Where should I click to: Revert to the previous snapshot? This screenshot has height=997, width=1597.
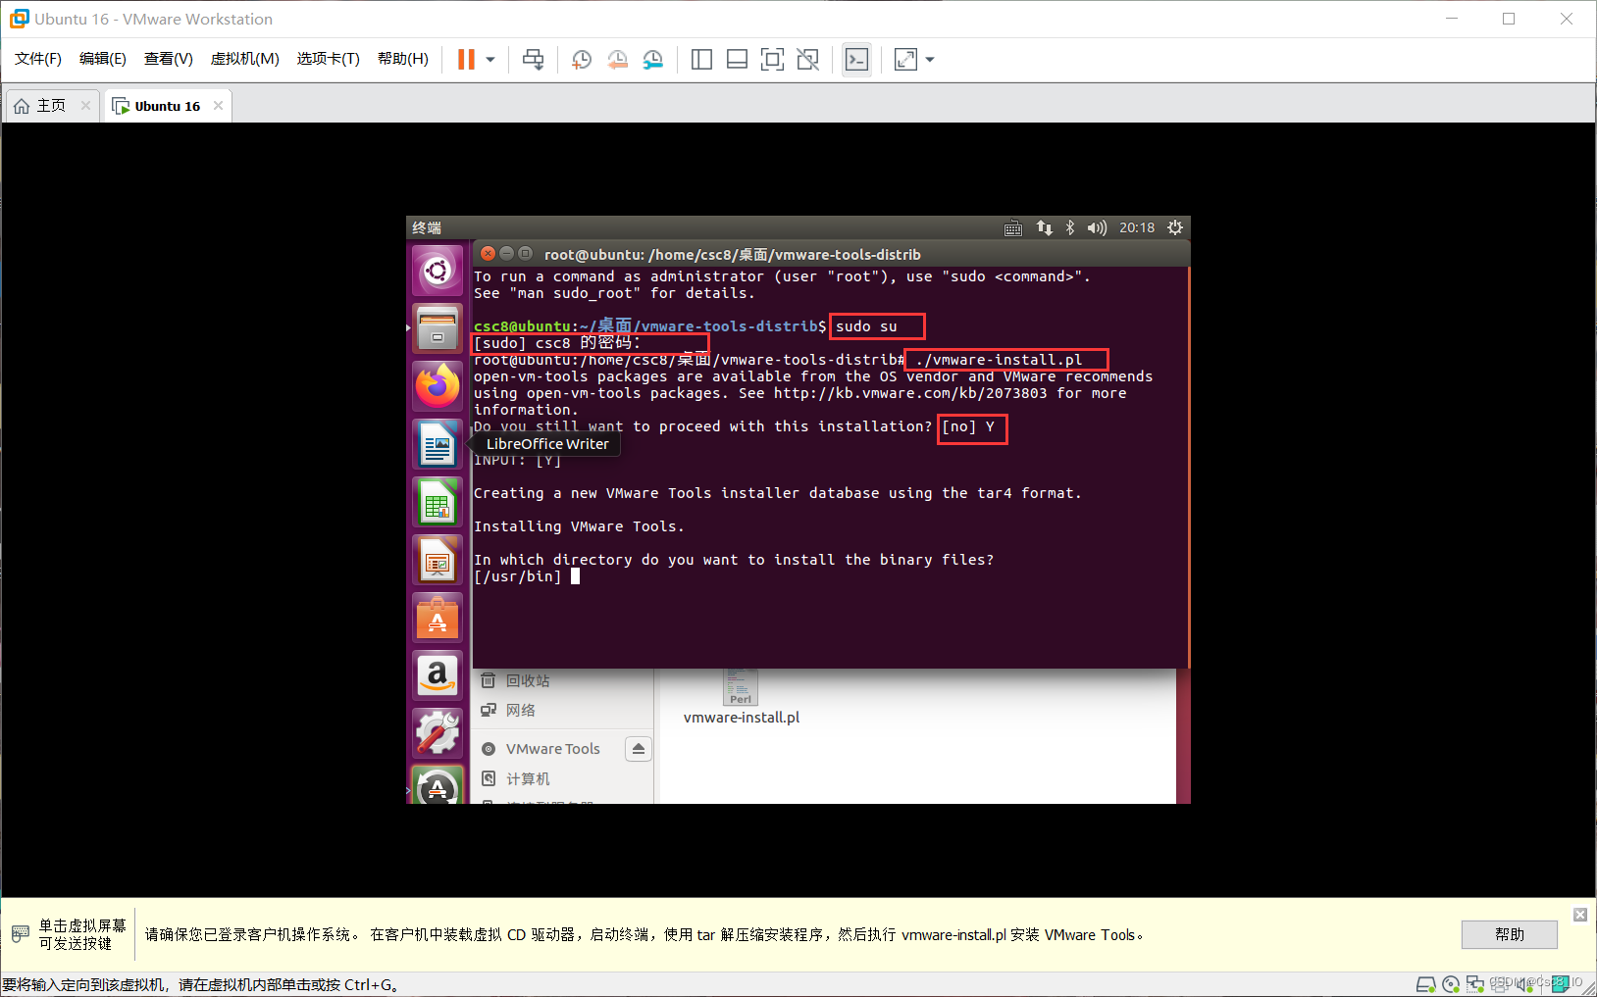(x=617, y=60)
